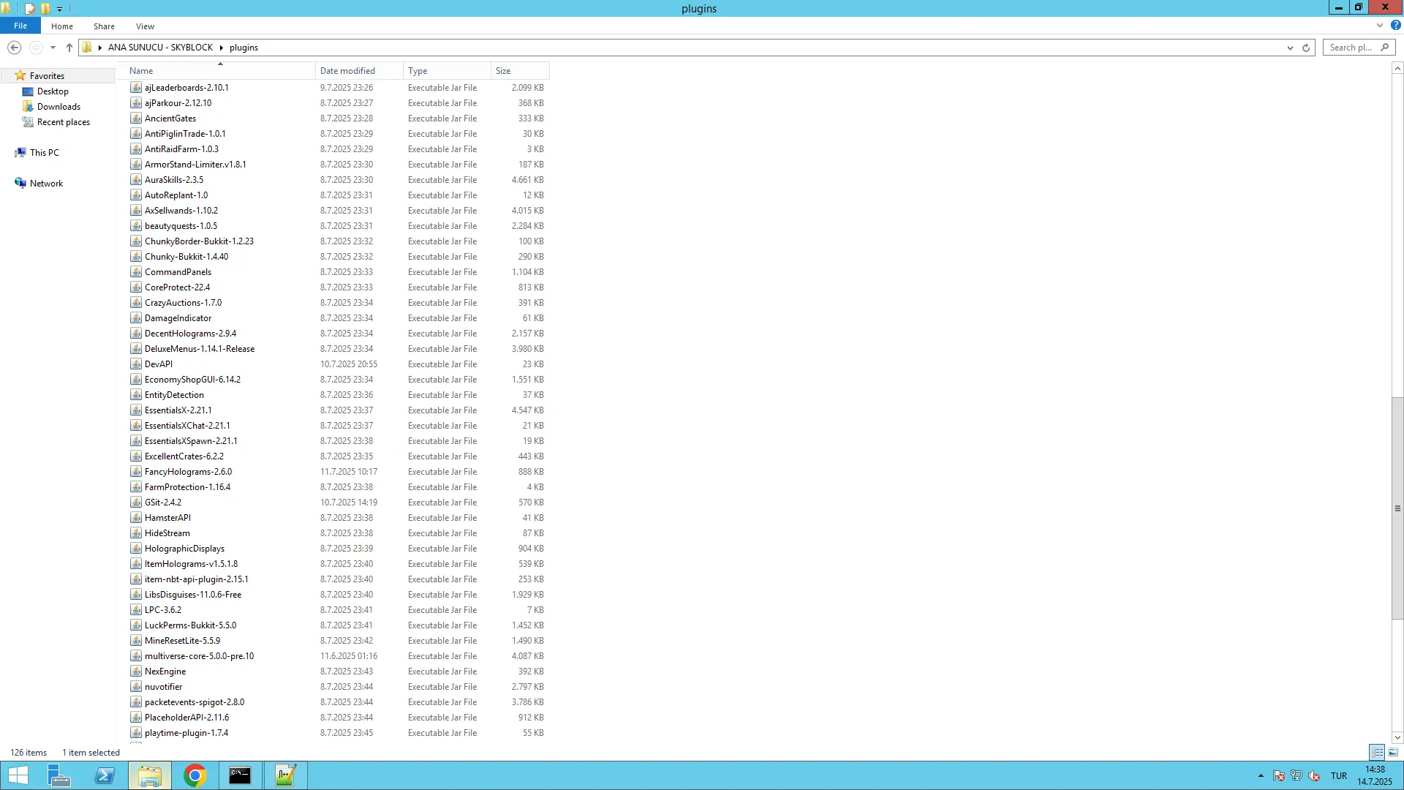This screenshot has height=790, width=1404.
Task: Open Command Prompt window from taskbar
Action: click(x=240, y=775)
